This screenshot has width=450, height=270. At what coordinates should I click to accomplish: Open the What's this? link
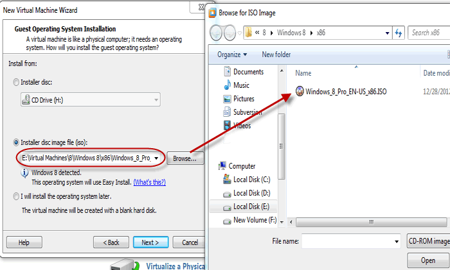[x=150, y=182]
